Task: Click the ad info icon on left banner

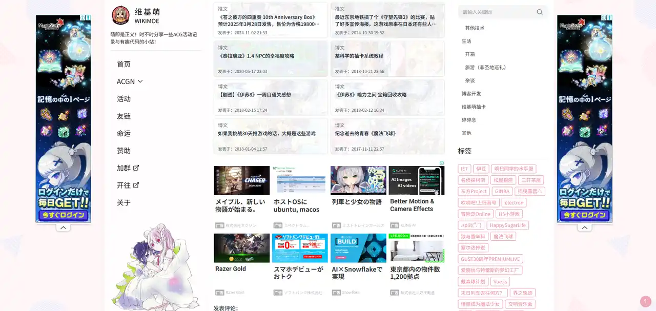Action: click(88, 18)
